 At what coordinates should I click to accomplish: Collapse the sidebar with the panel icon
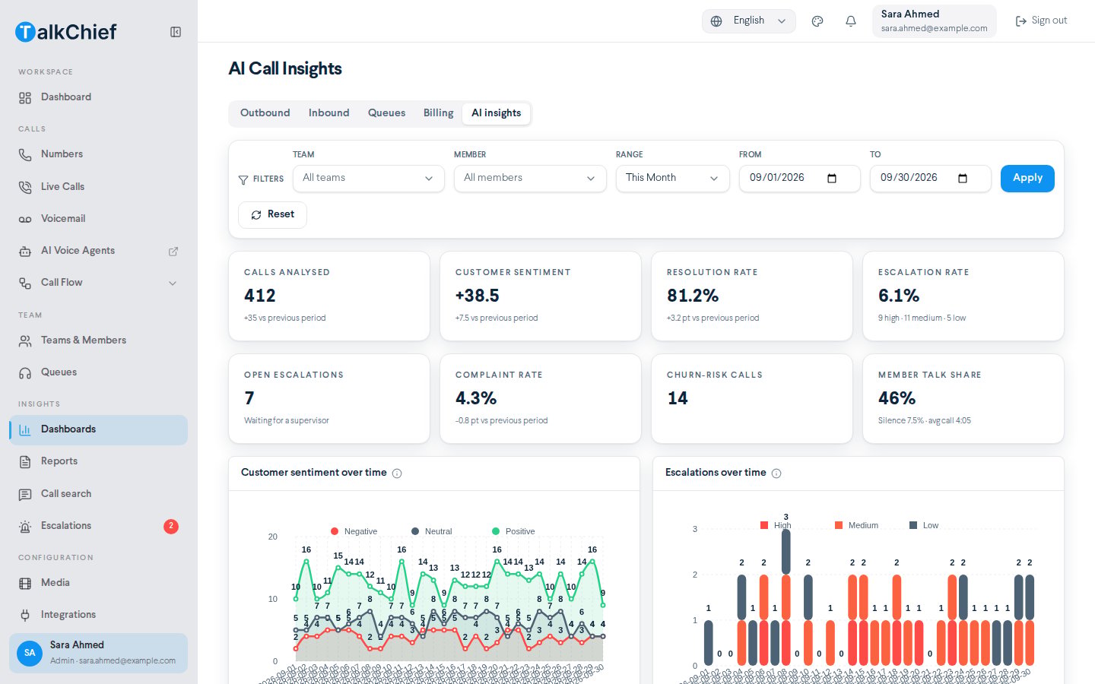(x=176, y=32)
